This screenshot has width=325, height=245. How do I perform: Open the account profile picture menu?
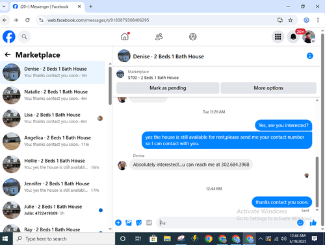click(x=309, y=37)
